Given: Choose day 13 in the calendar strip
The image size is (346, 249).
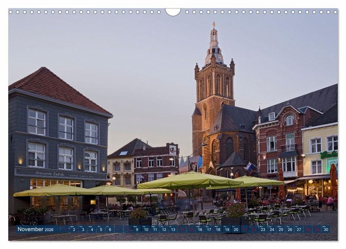Looking at the screenshot, I should point(173,230).
